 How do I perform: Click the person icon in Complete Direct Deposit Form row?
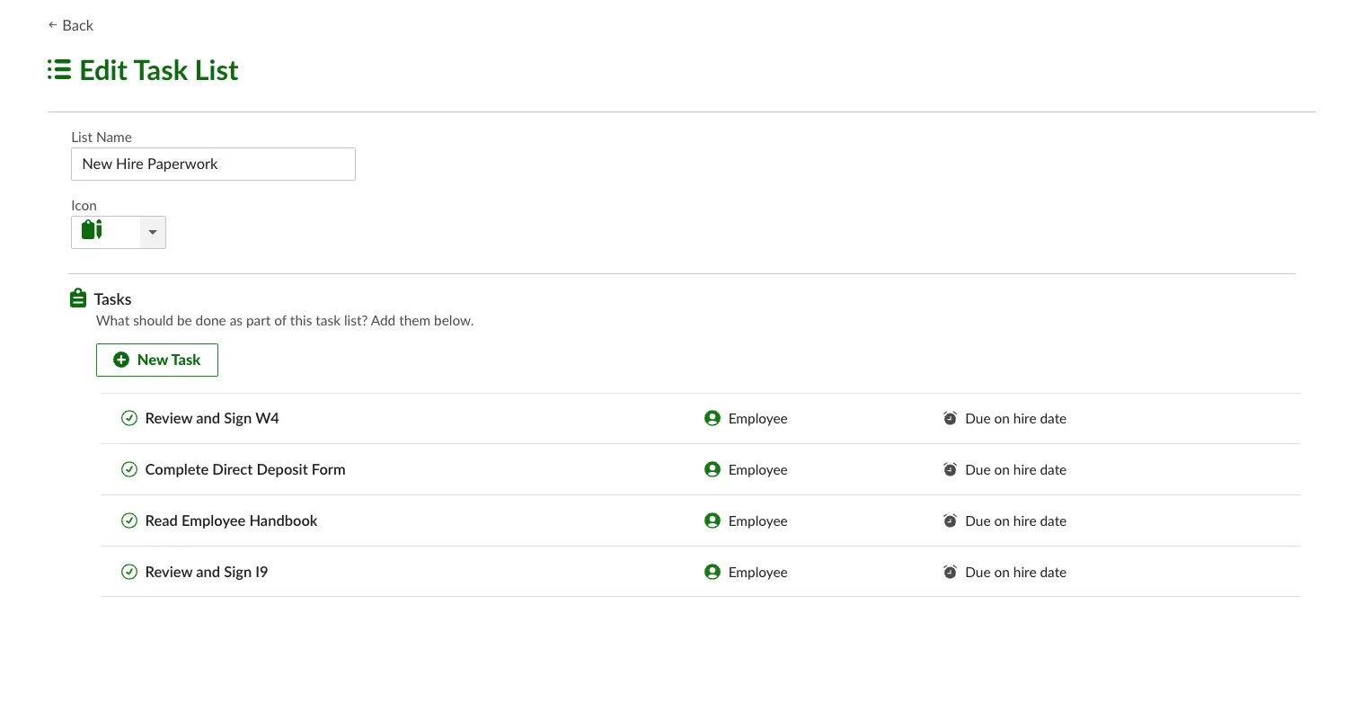[712, 469]
